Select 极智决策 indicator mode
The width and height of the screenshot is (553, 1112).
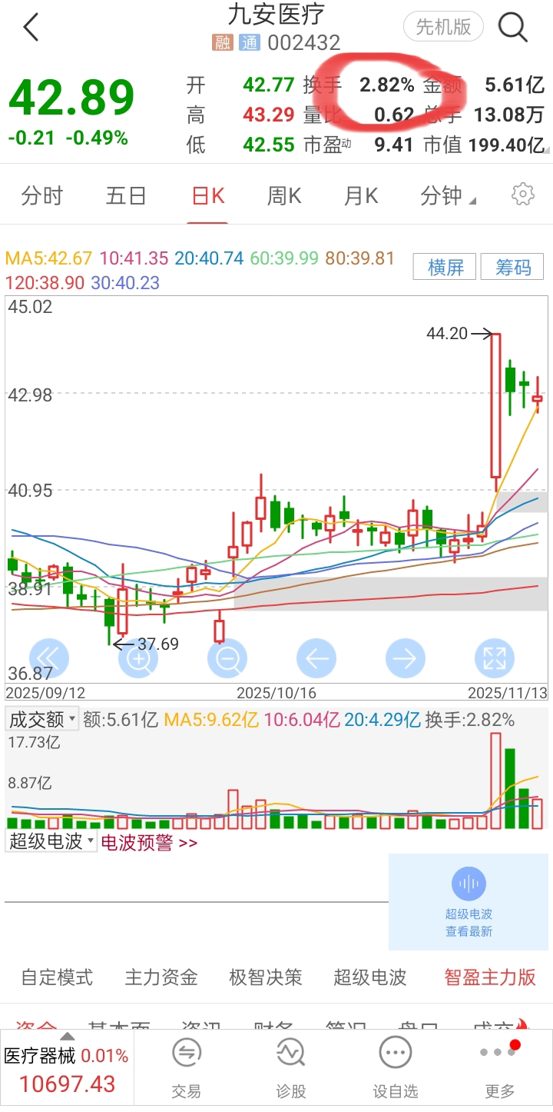pyautogui.click(x=266, y=977)
